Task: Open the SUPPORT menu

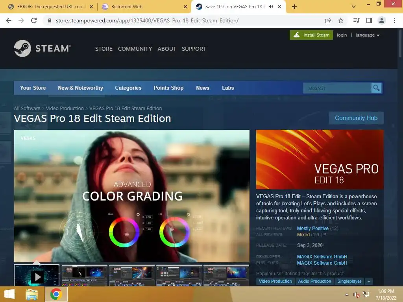Action: pyautogui.click(x=194, y=49)
